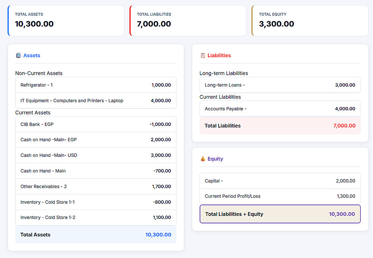Open the Total Assets summary card

point(66,20)
